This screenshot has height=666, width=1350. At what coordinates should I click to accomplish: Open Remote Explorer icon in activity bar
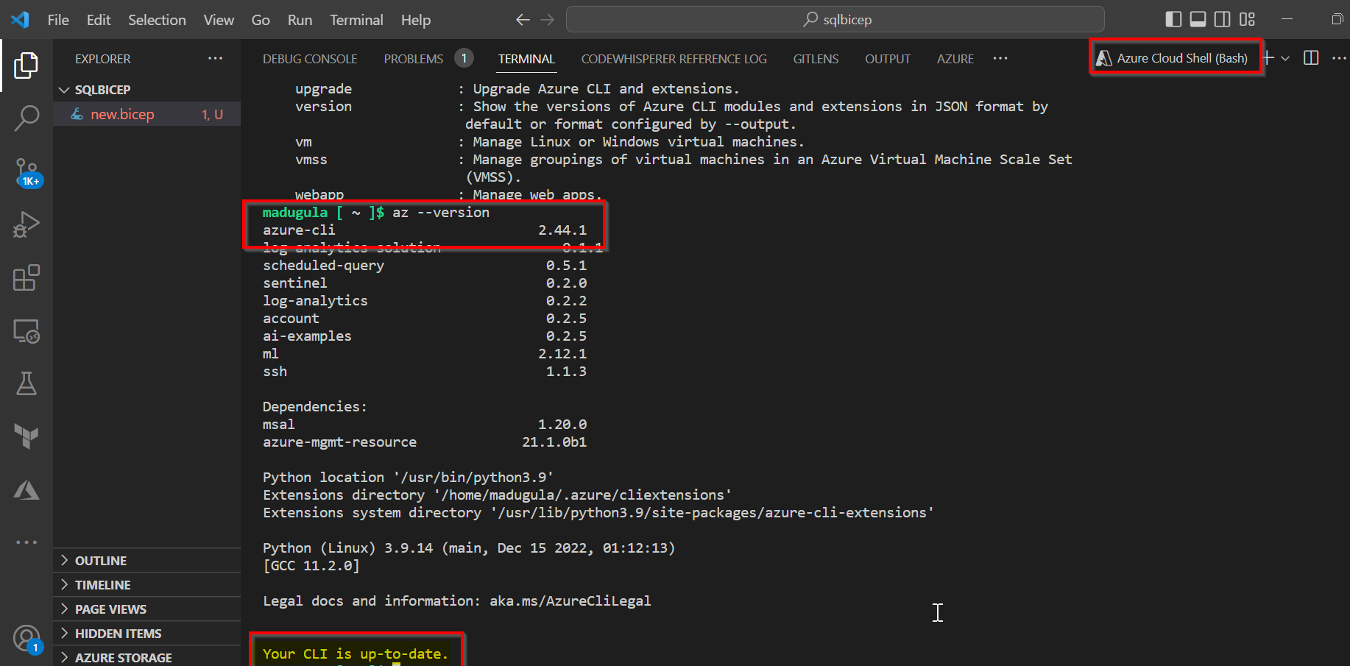(26, 331)
